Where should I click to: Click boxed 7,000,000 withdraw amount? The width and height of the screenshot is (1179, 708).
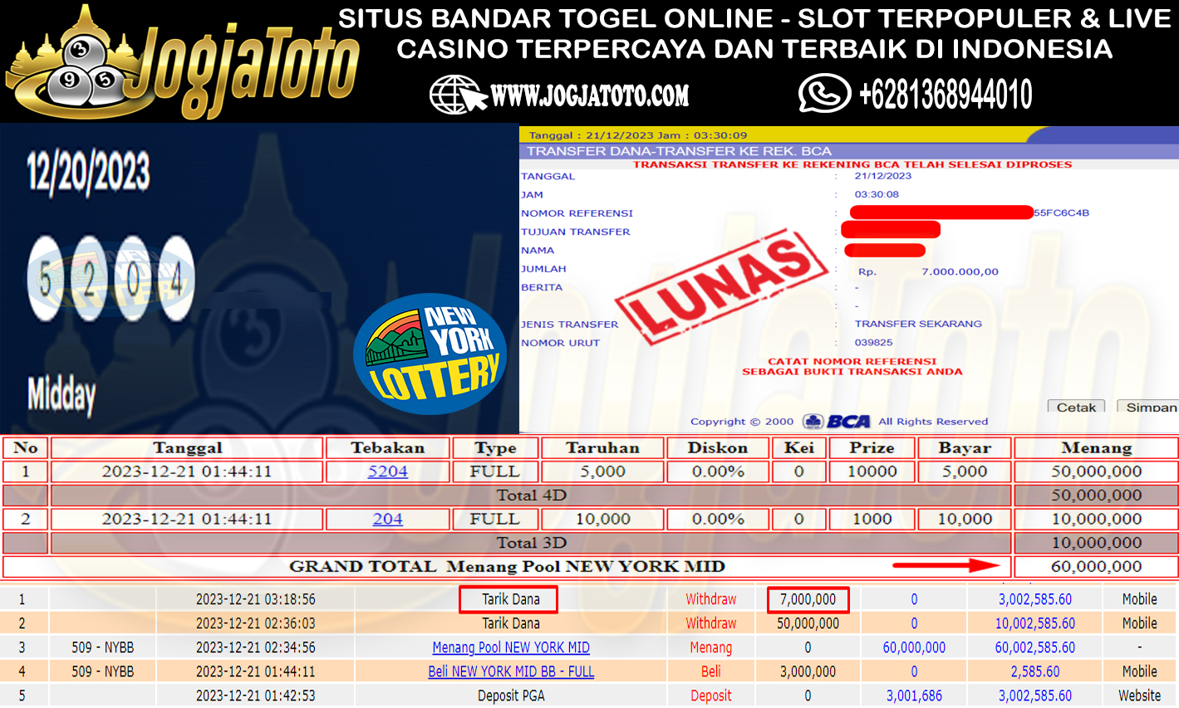coord(808,599)
